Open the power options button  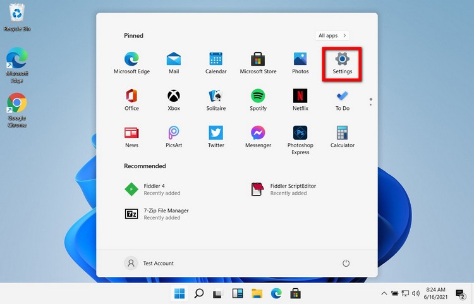[346, 263]
